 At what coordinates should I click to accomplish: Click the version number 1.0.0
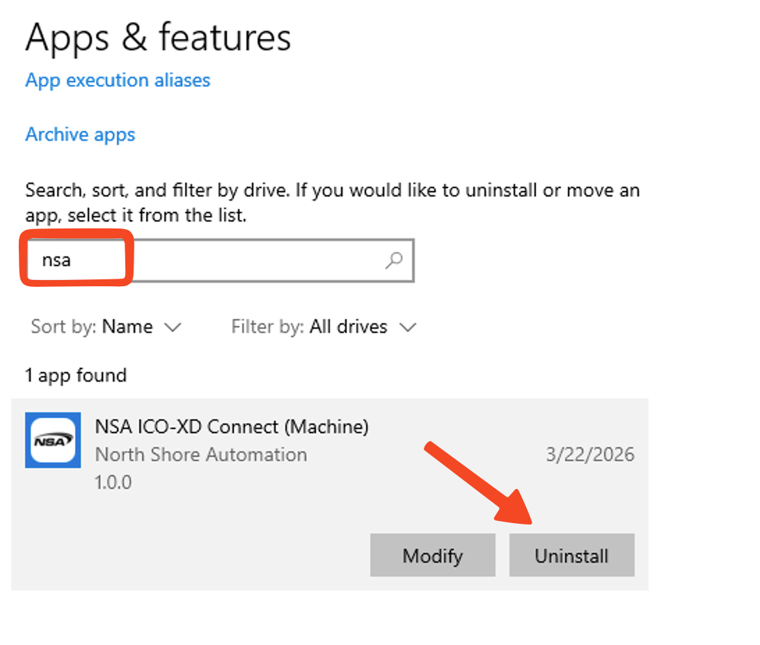113,483
